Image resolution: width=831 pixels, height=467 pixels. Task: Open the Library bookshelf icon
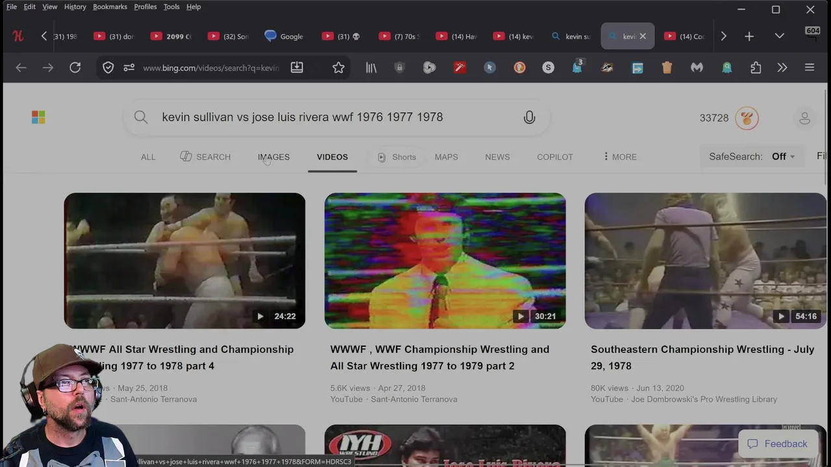click(x=371, y=67)
